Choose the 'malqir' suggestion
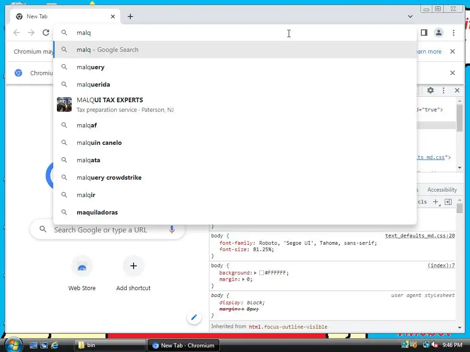The width and height of the screenshot is (470, 352). (x=235, y=195)
